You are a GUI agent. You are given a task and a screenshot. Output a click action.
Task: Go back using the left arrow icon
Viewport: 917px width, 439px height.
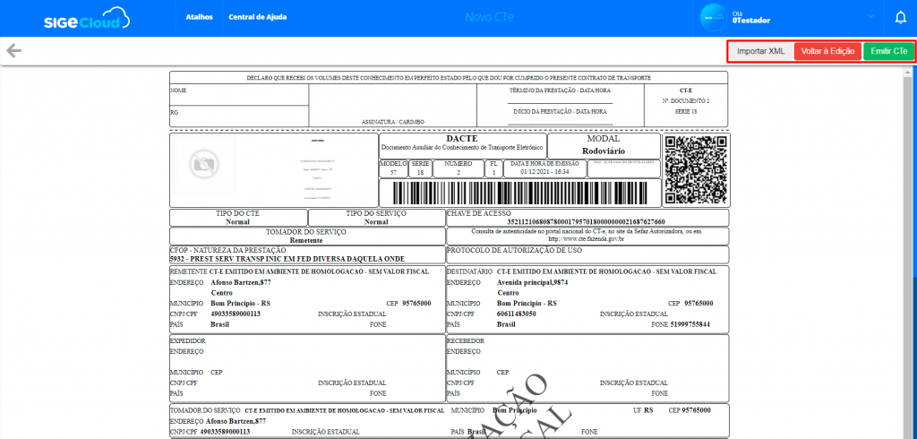14,50
